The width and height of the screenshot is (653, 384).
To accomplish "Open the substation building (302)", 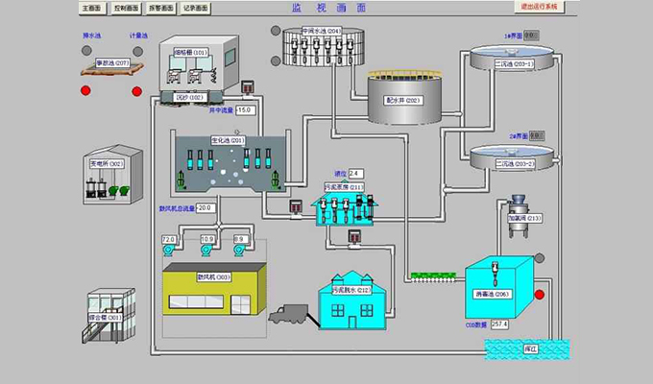I will click(113, 175).
